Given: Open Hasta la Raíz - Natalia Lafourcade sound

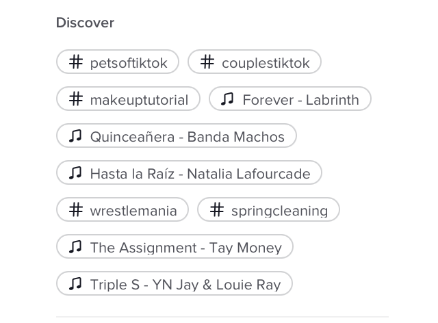Looking at the screenshot, I should (200, 174).
